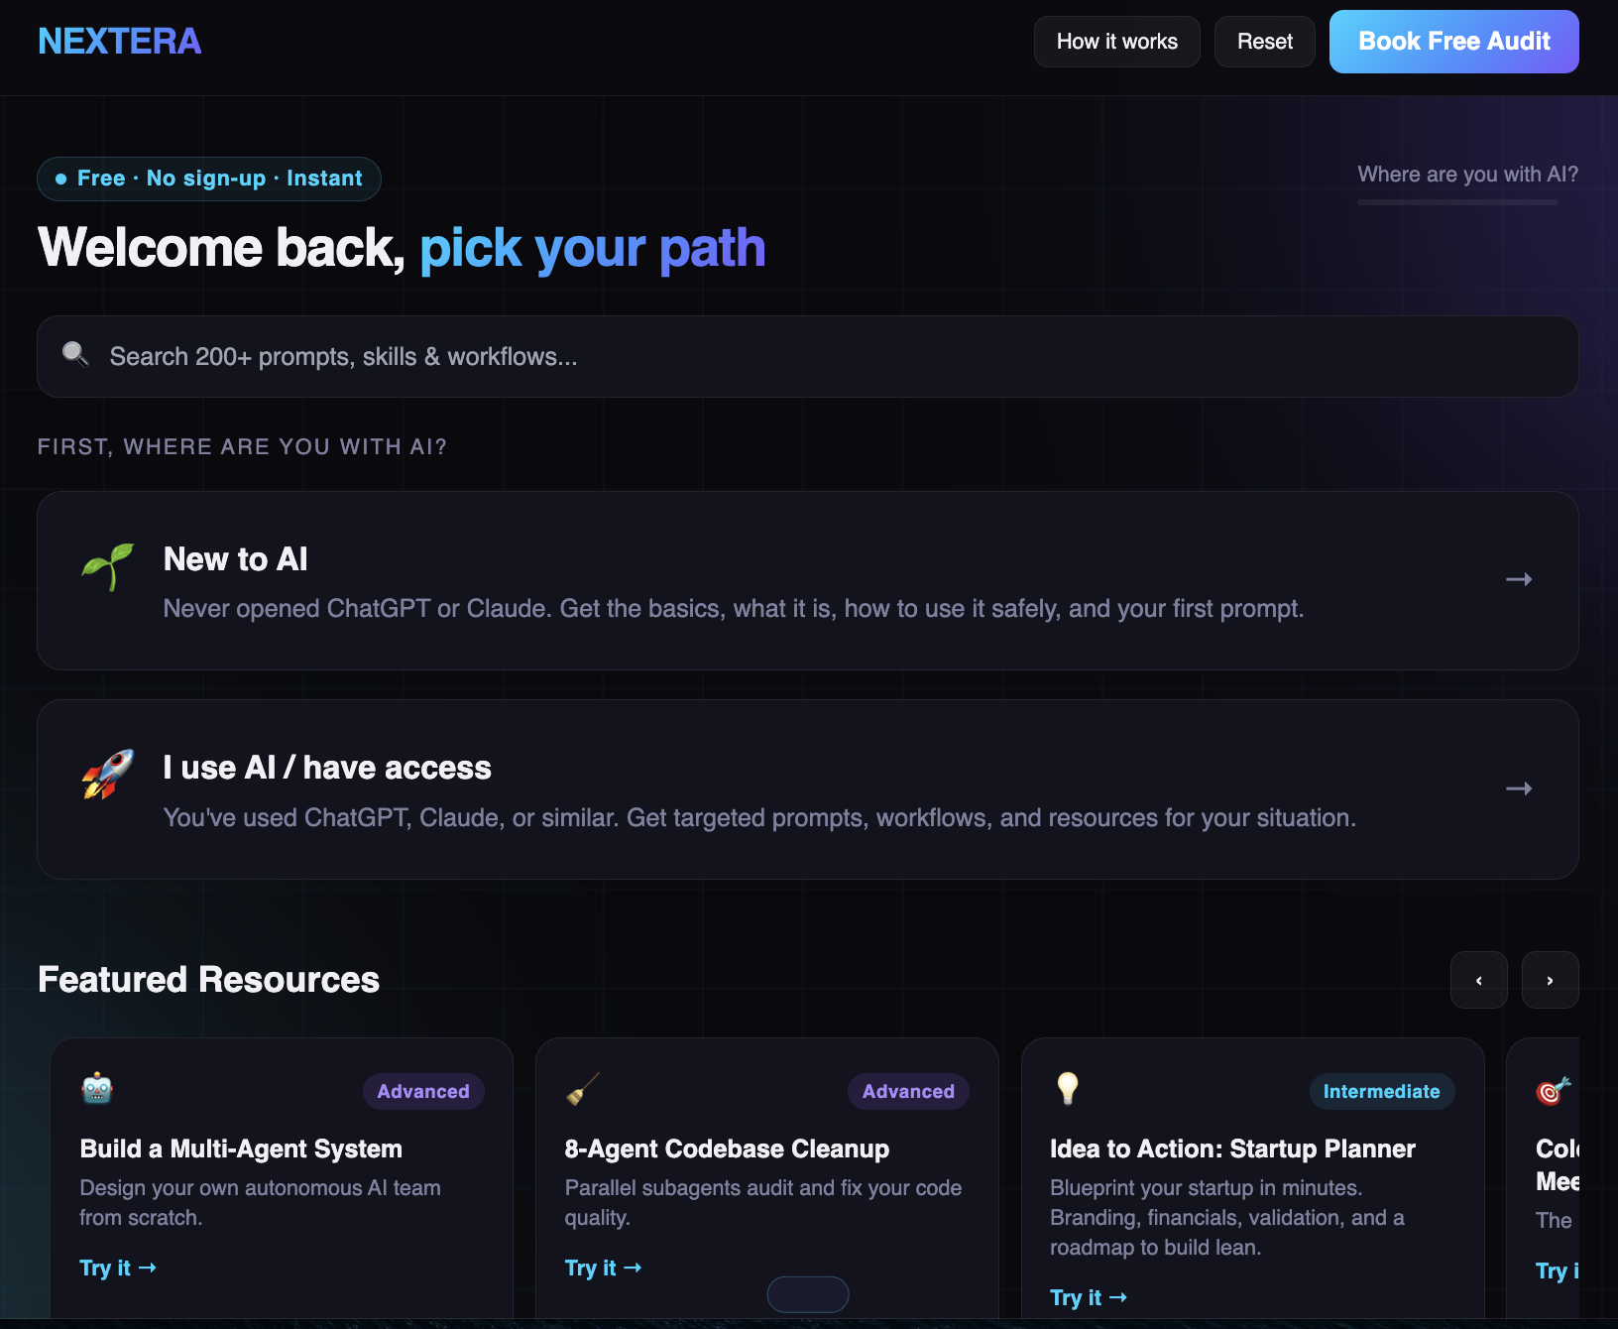This screenshot has width=1618, height=1329.
Task: Click the rocket icon on I use AI card
Action: coord(107,775)
